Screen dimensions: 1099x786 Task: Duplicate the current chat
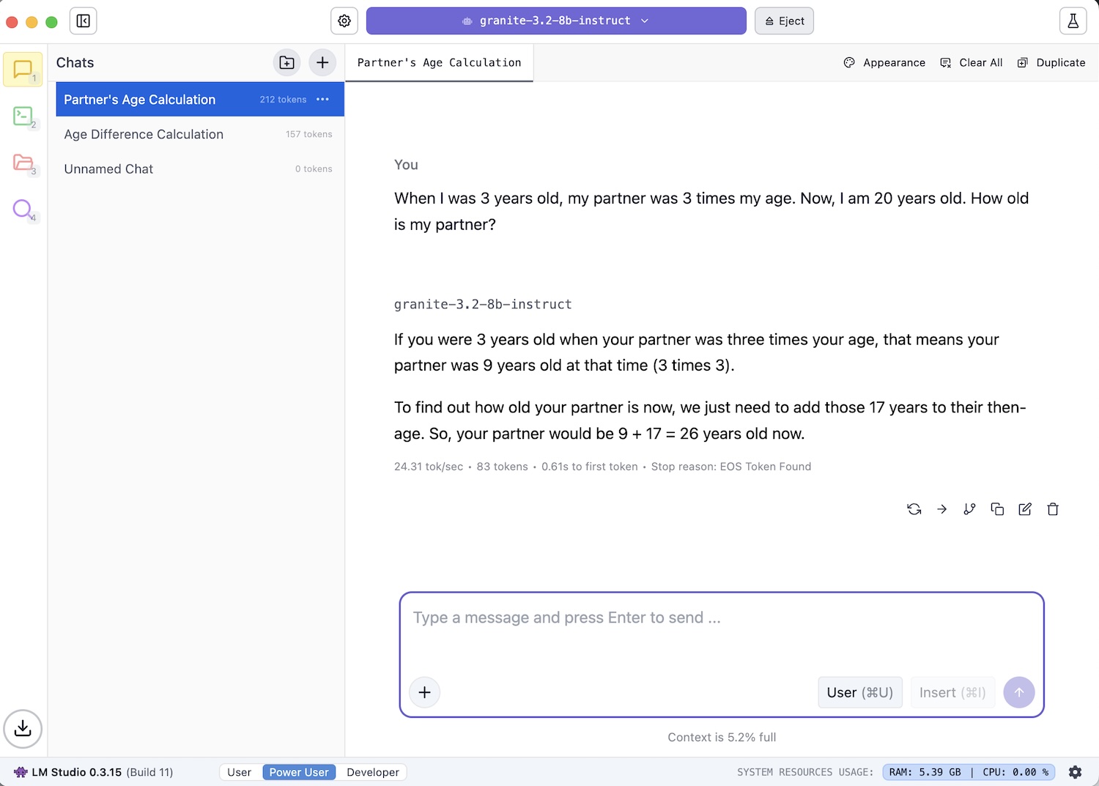click(x=1051, y=63)
